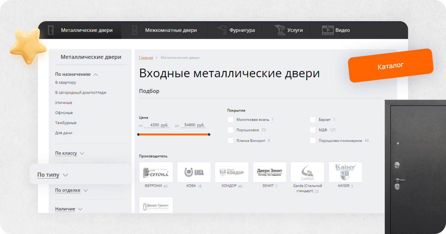Go to Главная breadcrumb link
The image size is (446, 234).
point(146,58)
